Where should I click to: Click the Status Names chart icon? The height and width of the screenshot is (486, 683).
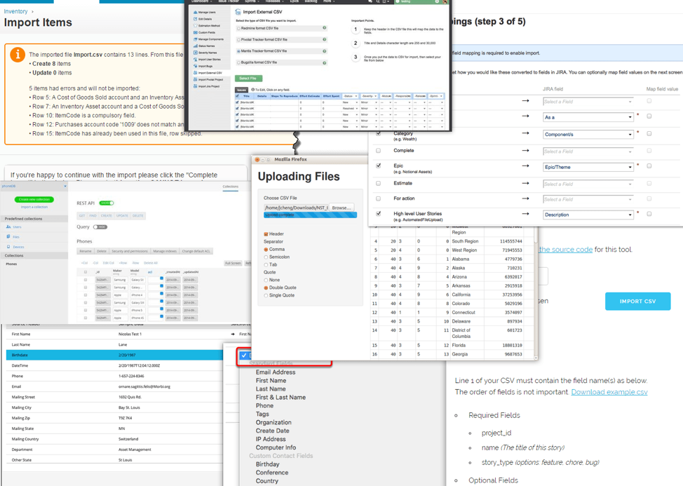(196, 46)
